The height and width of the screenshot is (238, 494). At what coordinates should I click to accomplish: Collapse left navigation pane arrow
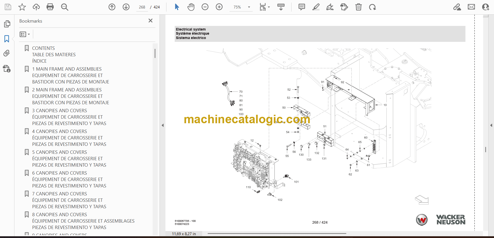pos(163,125)
